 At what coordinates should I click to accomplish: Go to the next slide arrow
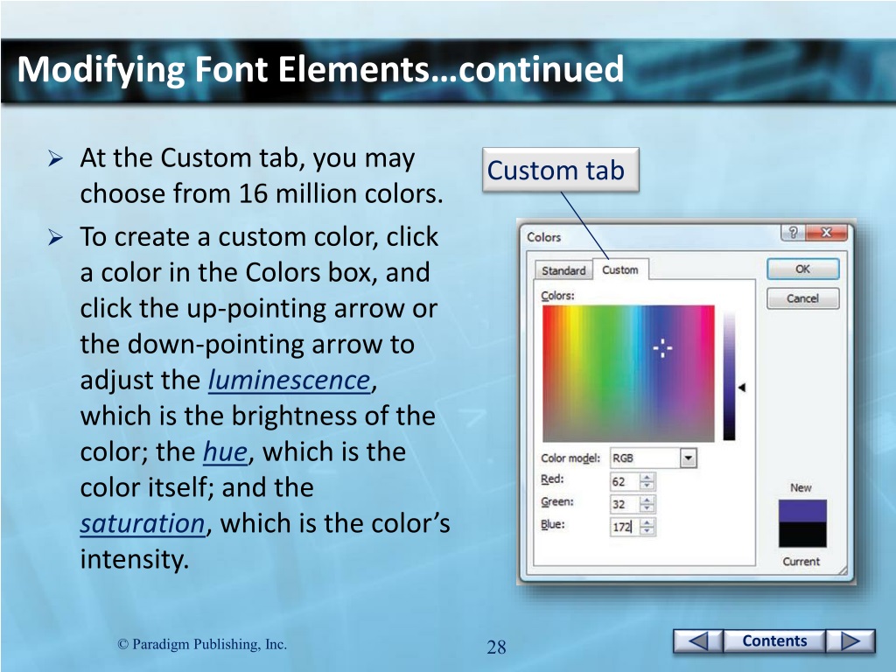pos(850,640)
